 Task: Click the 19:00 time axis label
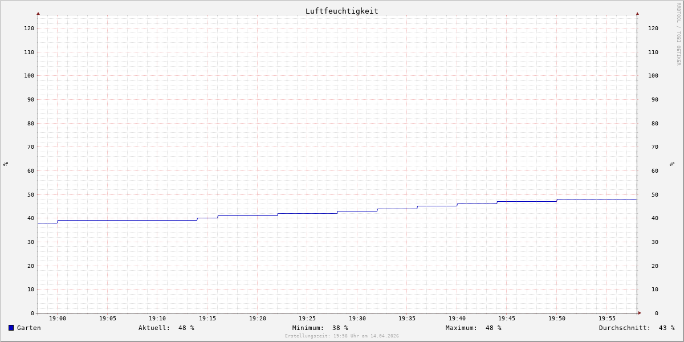click(58, 319)
